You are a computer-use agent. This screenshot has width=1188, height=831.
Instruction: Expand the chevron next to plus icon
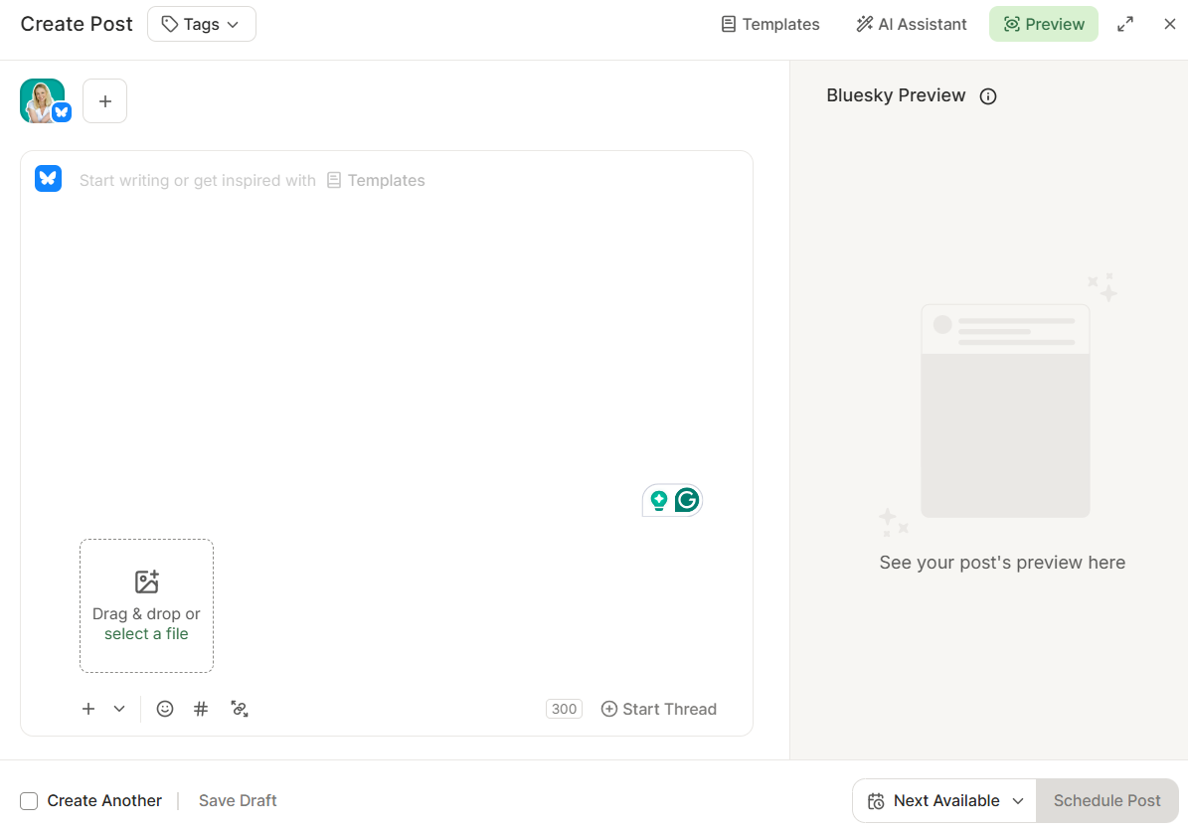(x=119, y=709)
